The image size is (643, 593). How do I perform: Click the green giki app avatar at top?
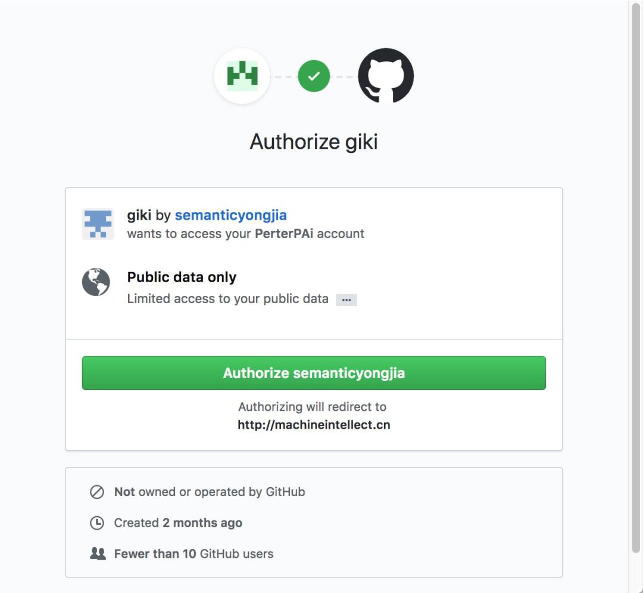pyautogui.click(x=242, y=76)
